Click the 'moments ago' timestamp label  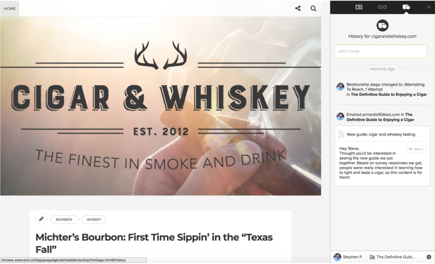[382, 69]
